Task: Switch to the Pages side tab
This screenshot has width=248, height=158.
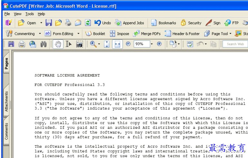Action: [6, 64]
